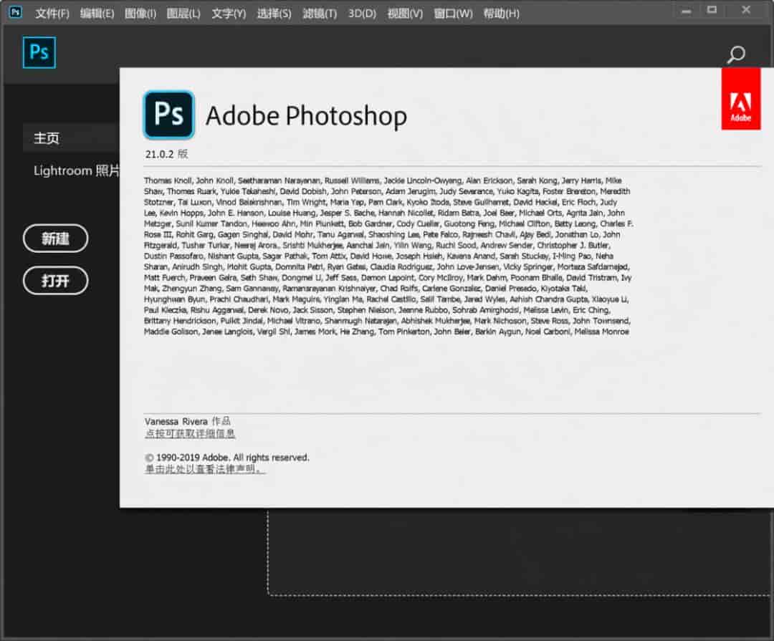Screen dimensions: 774x641
Task: Open the 文件(F) menu
Action: click(x=52, y=14)
